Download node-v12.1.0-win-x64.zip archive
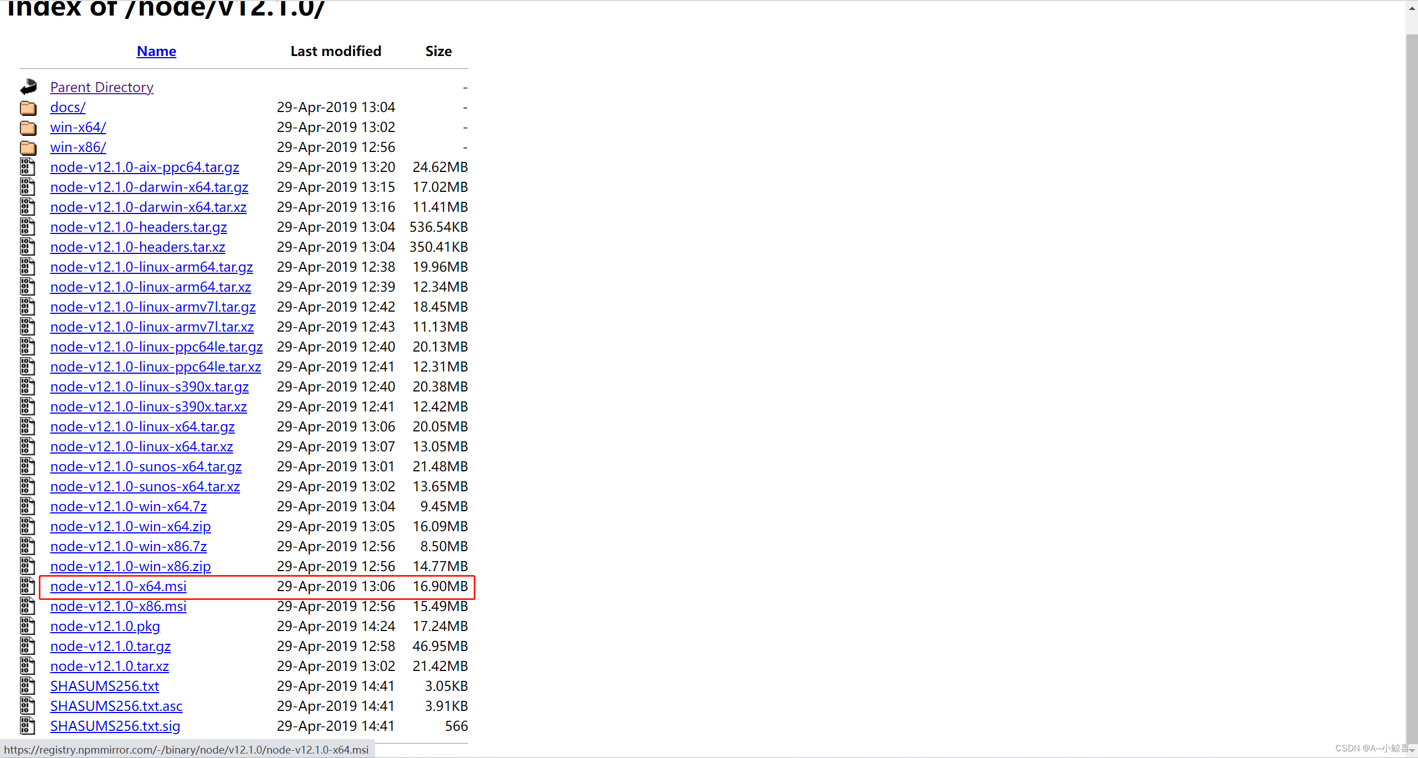Viewport: 1418px width, 758px height. click(x=131, y=526)
